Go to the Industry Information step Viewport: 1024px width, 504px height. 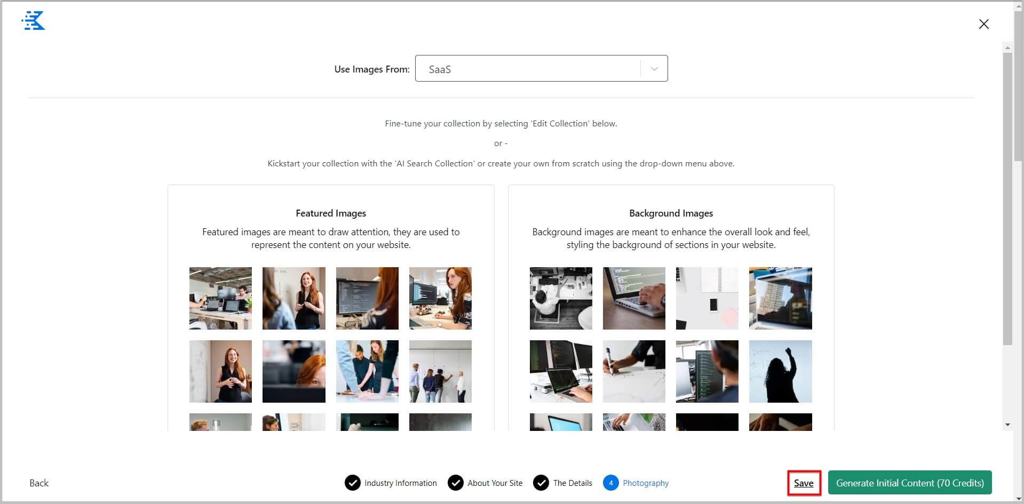click(x=400, y=483)
